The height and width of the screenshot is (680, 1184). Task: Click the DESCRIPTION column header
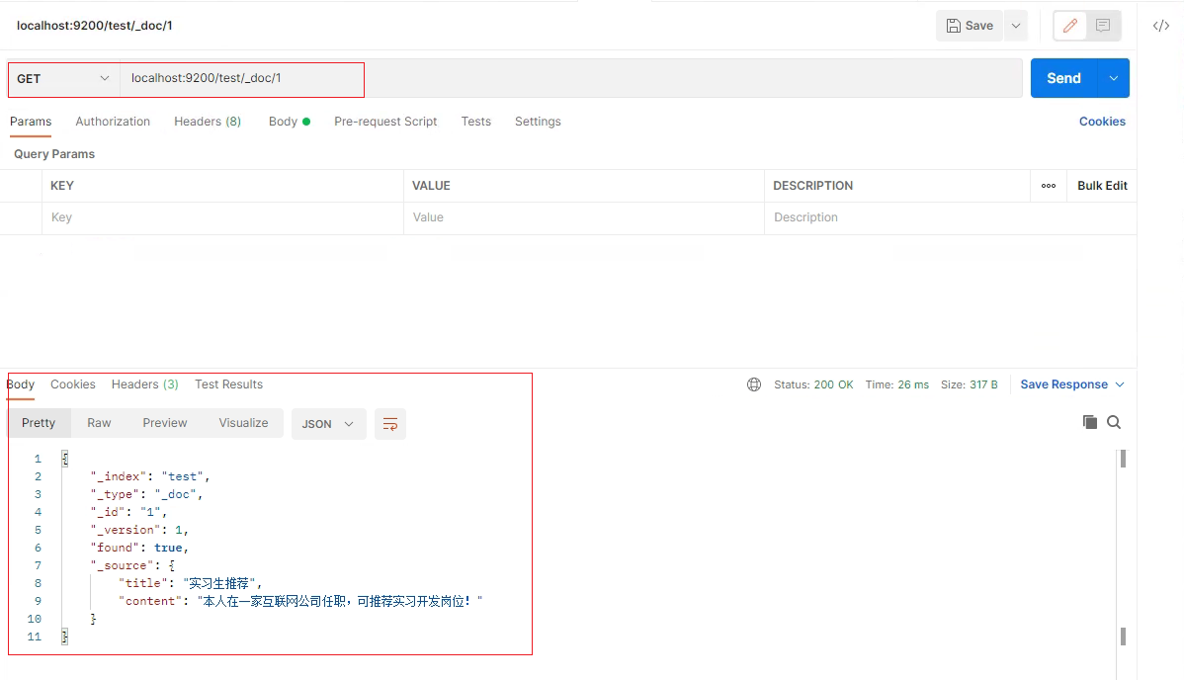point(813,186)
